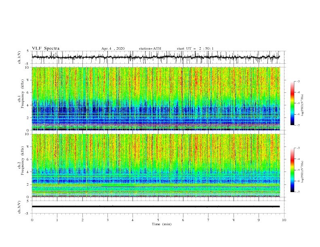Click time axis tick label "6"
This screenshot has height=247, width=320.
tap(183, 220)
